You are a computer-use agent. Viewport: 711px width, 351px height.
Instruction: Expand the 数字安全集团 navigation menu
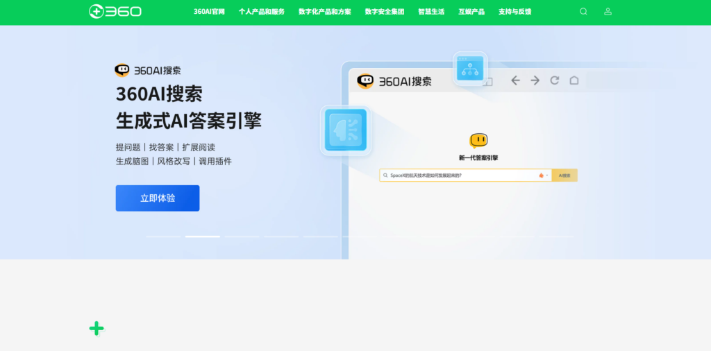(x=384, y=12)
